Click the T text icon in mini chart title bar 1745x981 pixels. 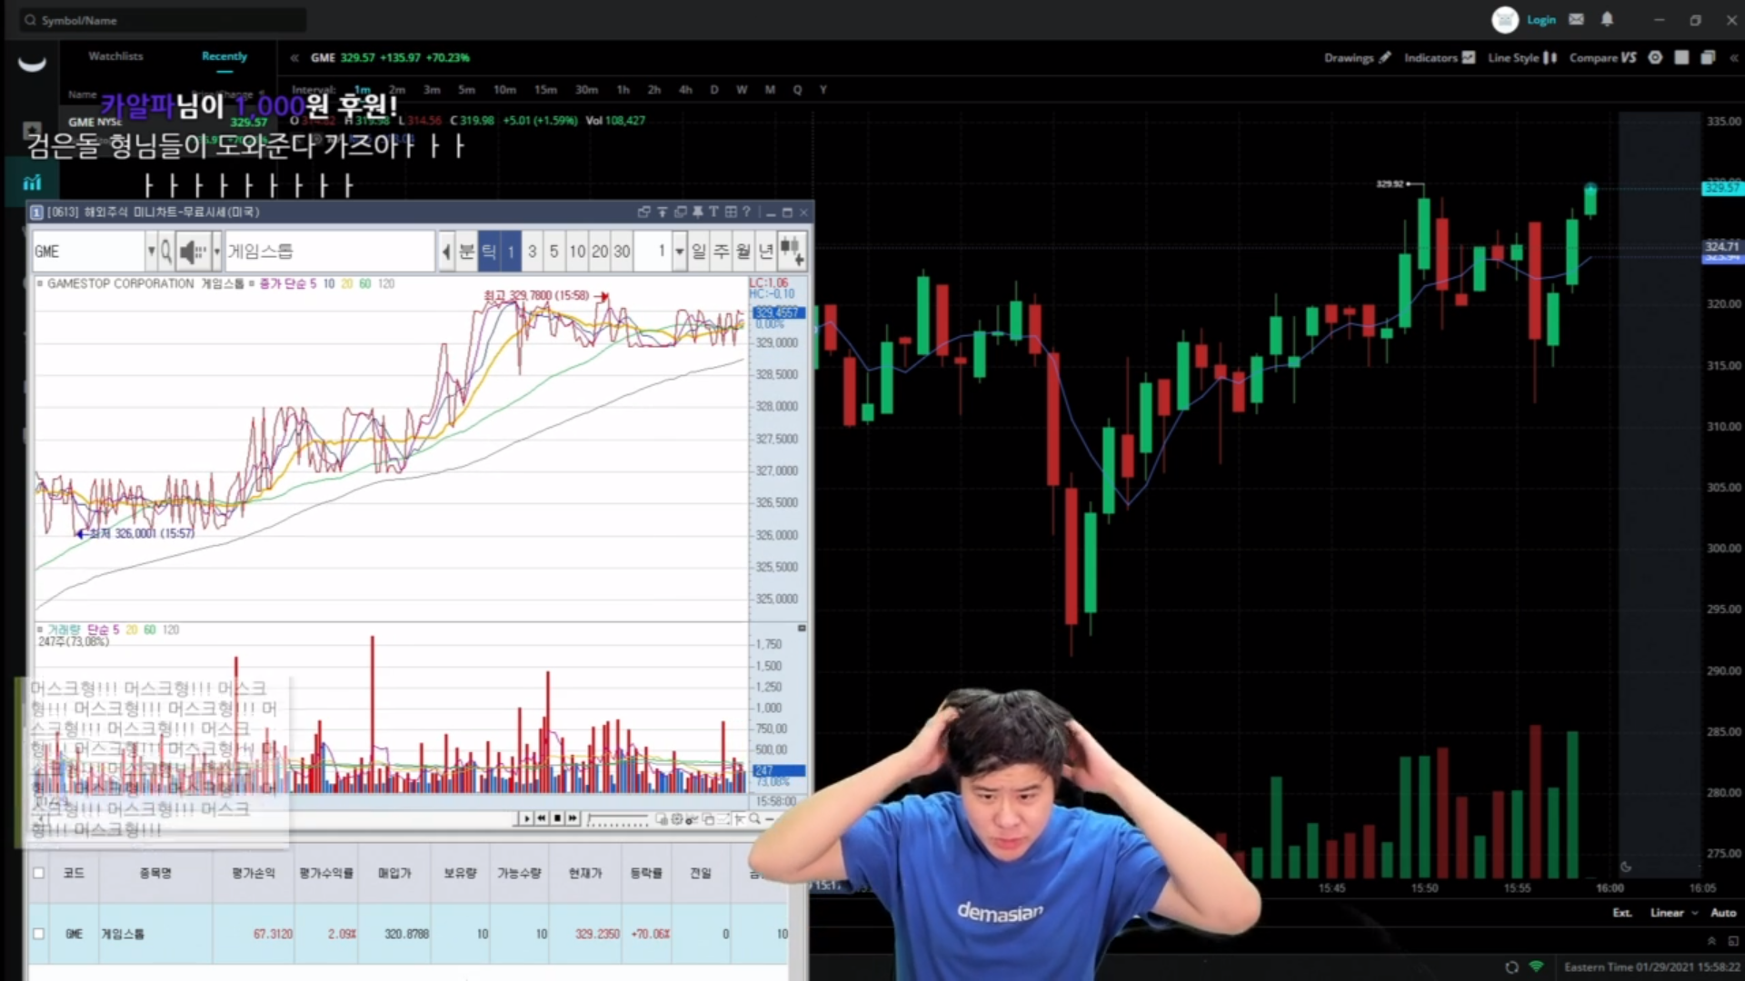point(713,212)
